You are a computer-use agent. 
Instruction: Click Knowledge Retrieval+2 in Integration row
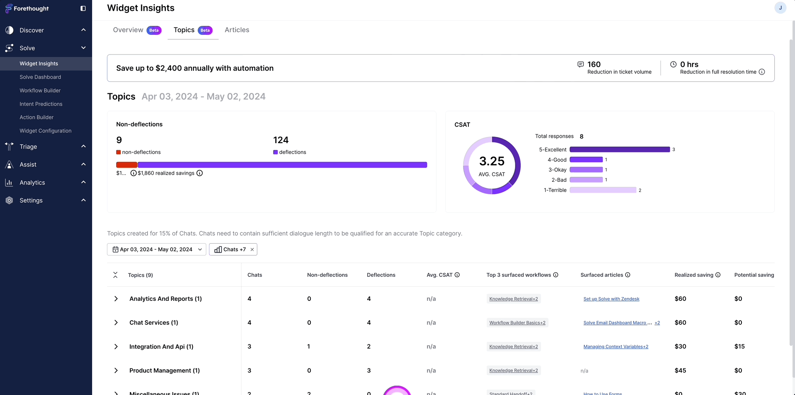(x=513, y=346)
